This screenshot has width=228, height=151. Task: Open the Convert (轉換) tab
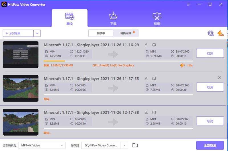(x=70, y=18)
